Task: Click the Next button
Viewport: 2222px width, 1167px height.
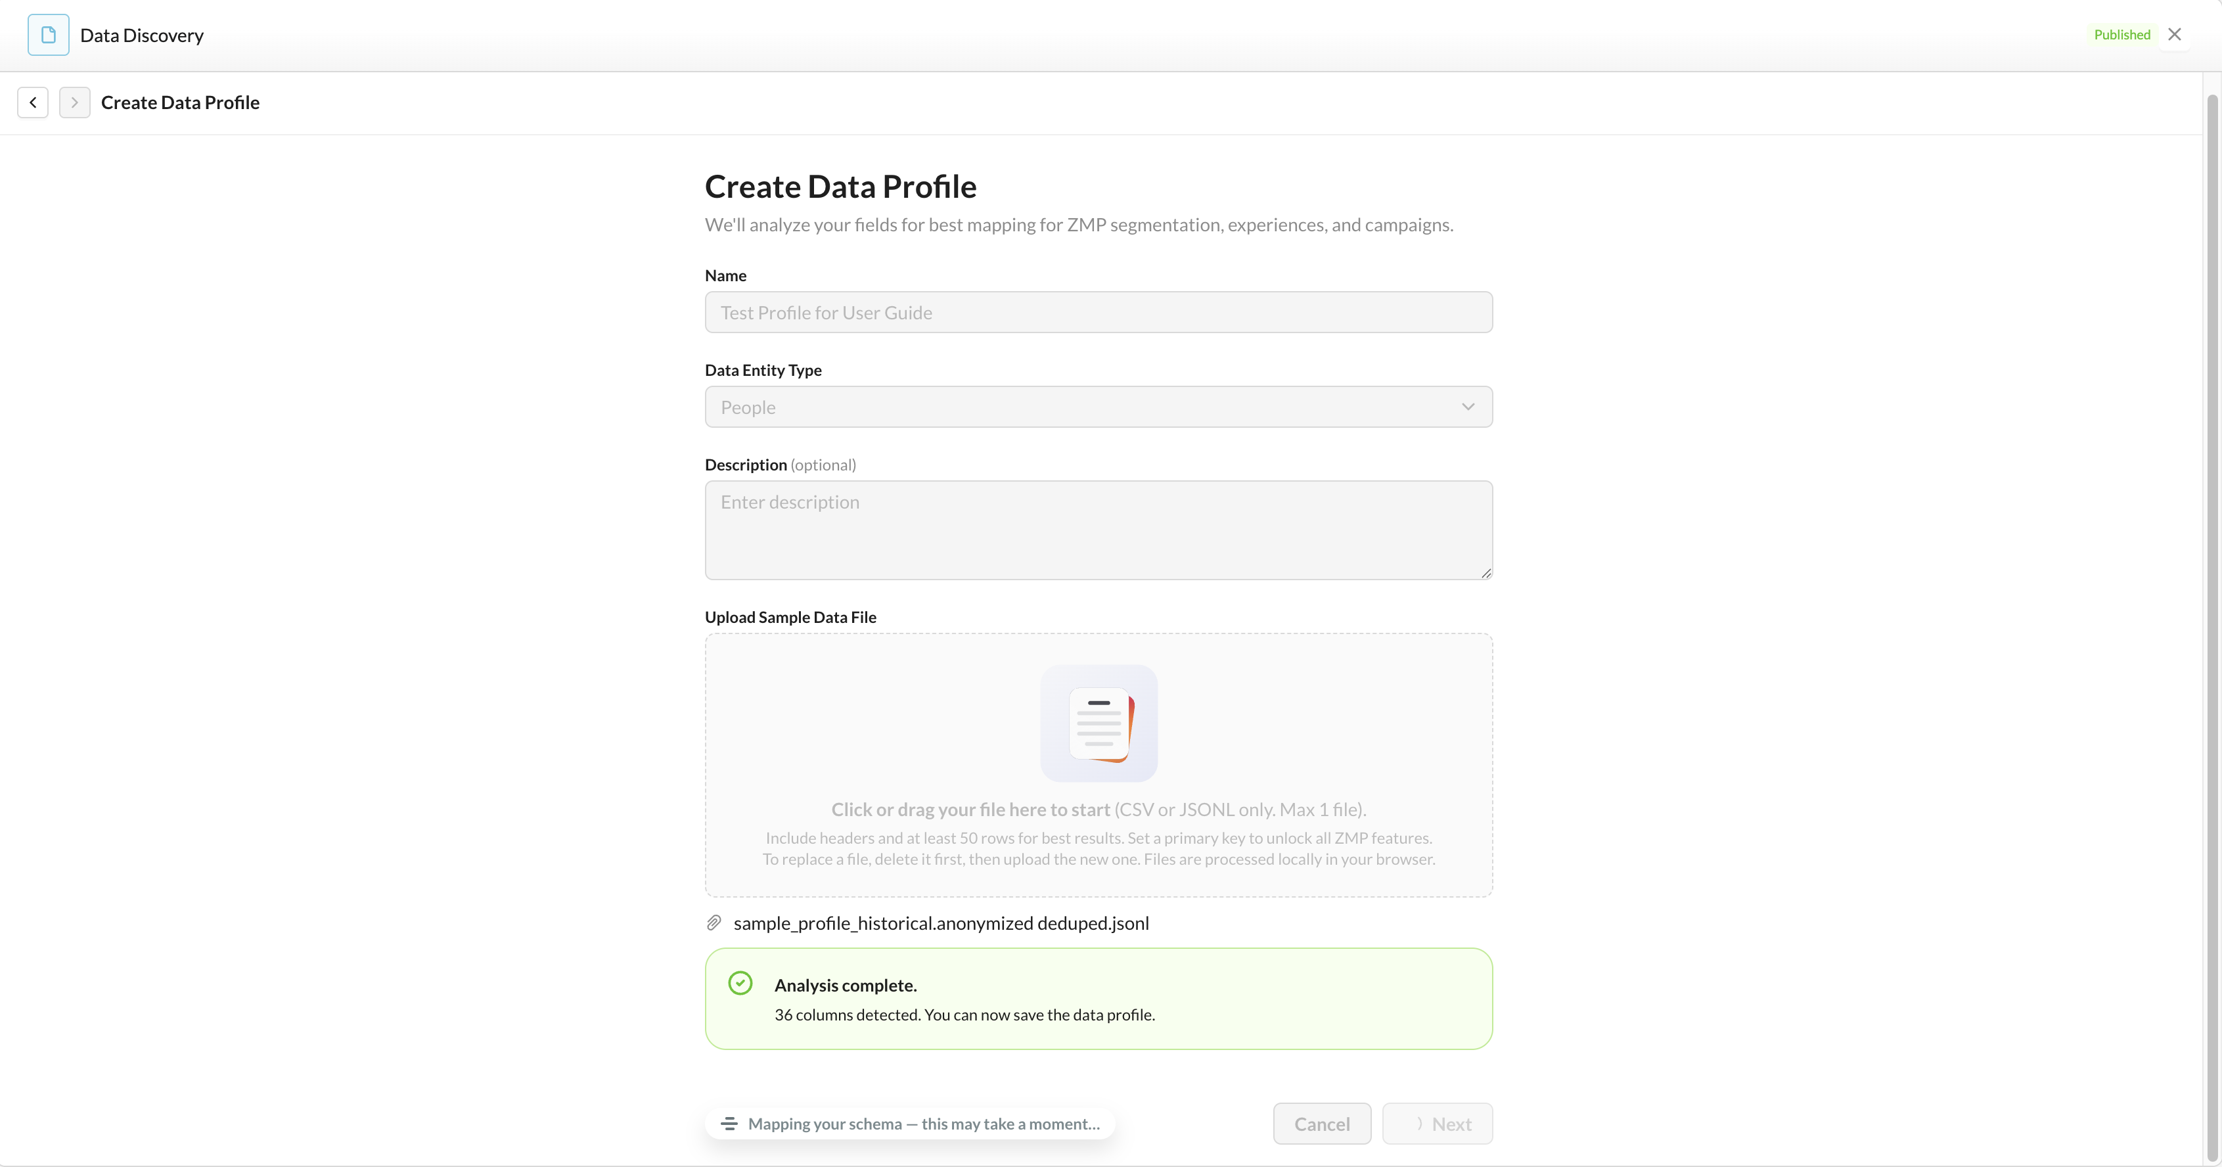Action: tap(1438, 1124)
